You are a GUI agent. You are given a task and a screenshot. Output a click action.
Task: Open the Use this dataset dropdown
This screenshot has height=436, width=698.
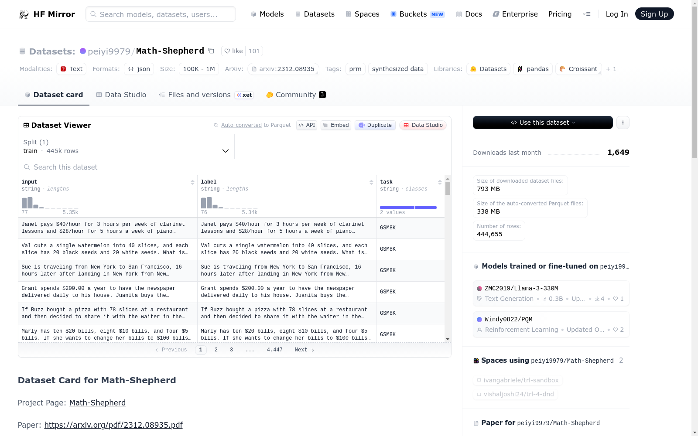tap(543, 123)
